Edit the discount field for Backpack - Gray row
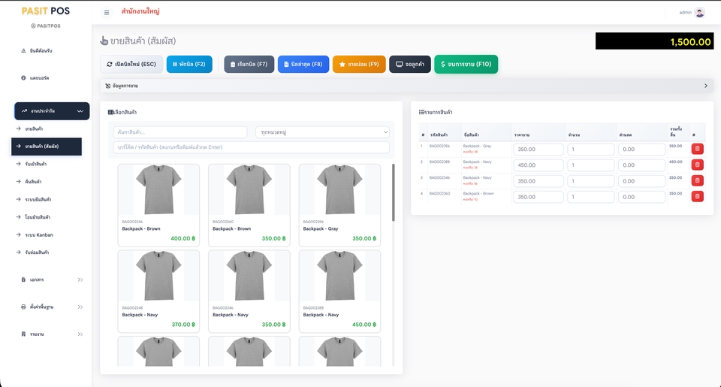 coord(642,149)
